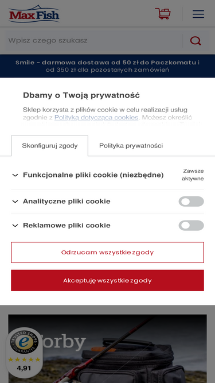Screen dimensions: 215x383
Task: Click Odrzucam wszystkie zgody button
Action: (x=108, y=252)
